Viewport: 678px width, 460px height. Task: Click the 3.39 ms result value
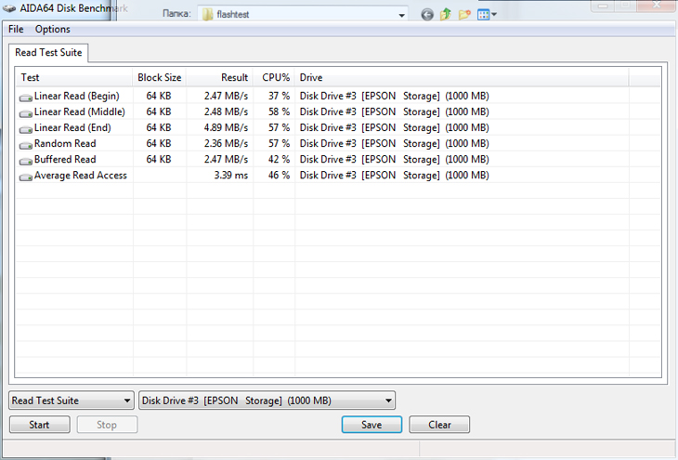(231, 176)
